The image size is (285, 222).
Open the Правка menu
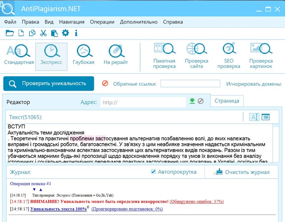pos(30,22)
